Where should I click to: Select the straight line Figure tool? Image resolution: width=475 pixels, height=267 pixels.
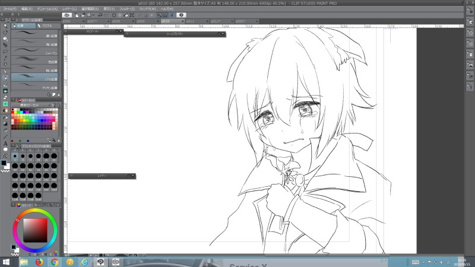click(x=5, y=137)
